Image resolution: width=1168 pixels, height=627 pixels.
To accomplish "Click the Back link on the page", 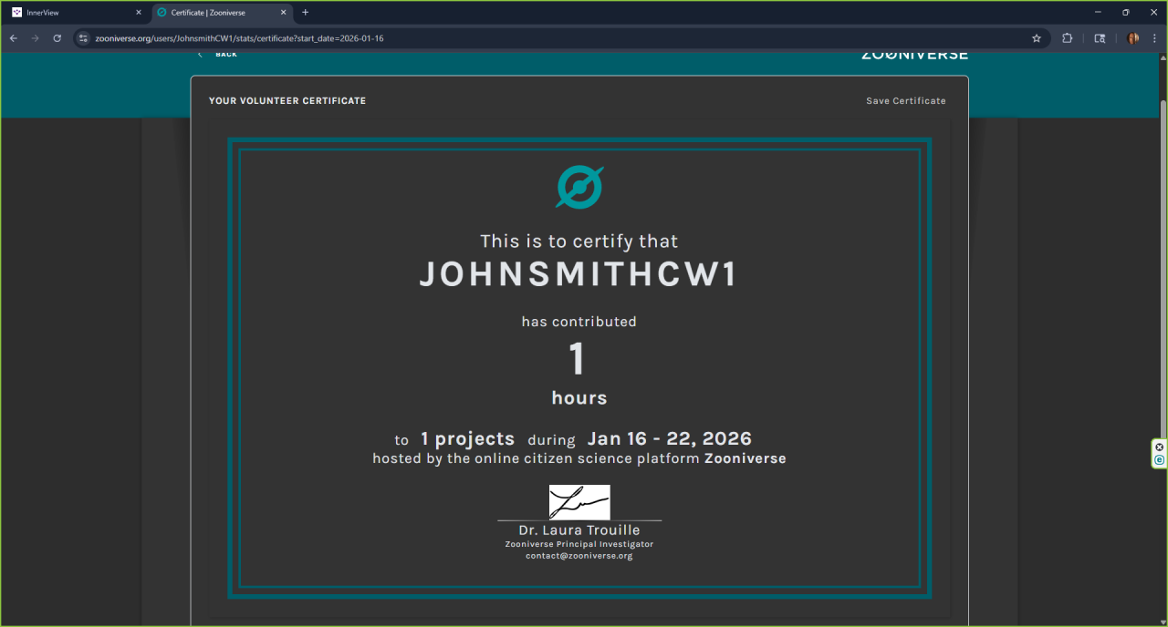I will click(x=219, y=55).
